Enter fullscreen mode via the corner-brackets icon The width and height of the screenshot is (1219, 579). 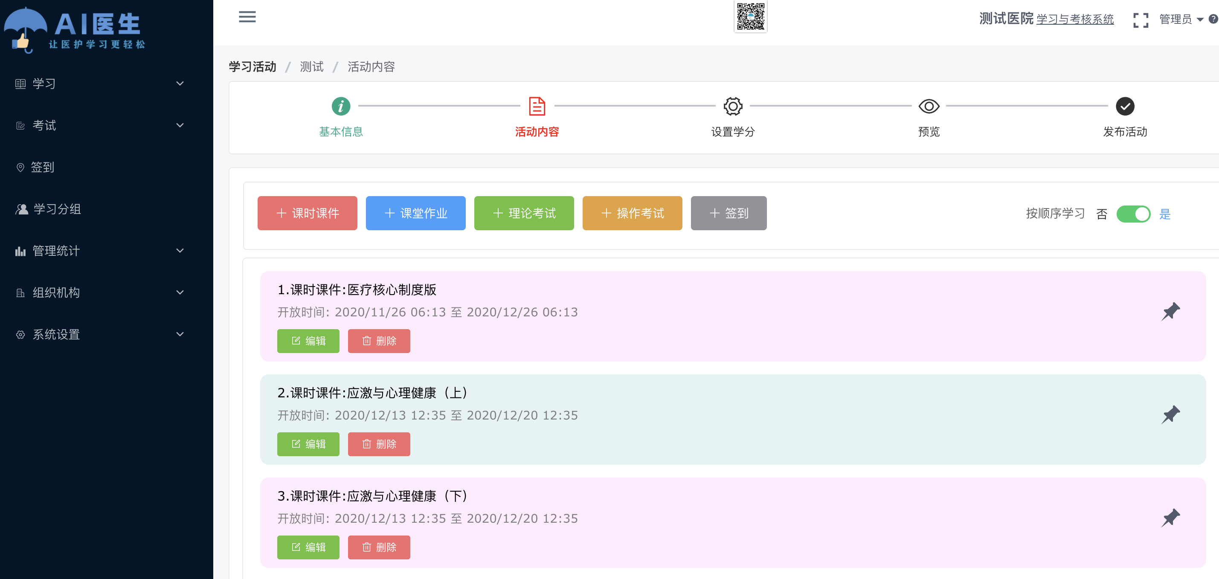(1141, 20)
